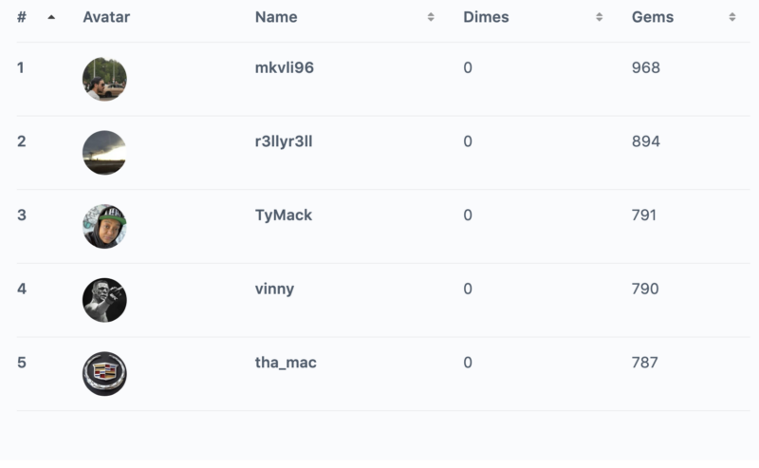Click the Avatar column header
Viewport: 759px width, 468px height.
106,17
